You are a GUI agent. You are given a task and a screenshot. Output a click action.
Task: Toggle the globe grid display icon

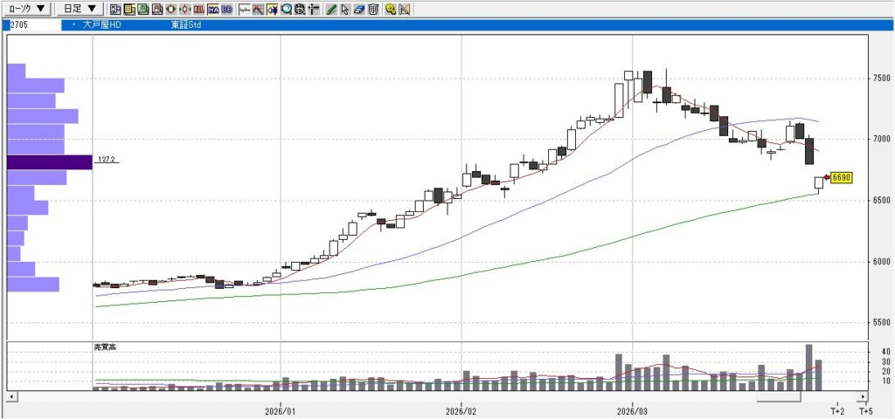pyautogui.click(x=300, y=10)
